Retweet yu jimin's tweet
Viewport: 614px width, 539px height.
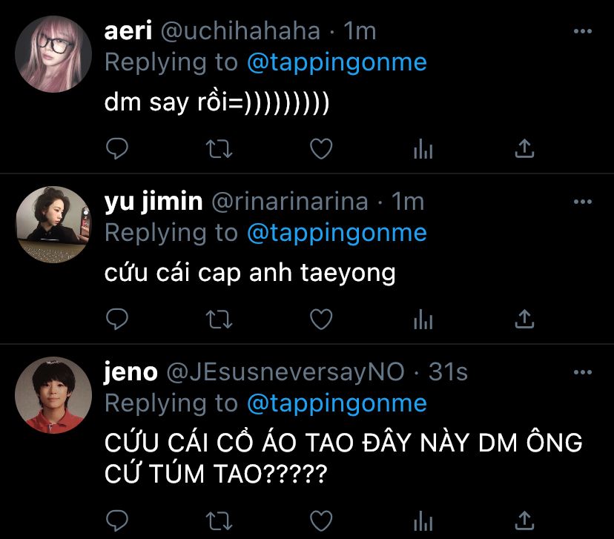click(218, 319)
